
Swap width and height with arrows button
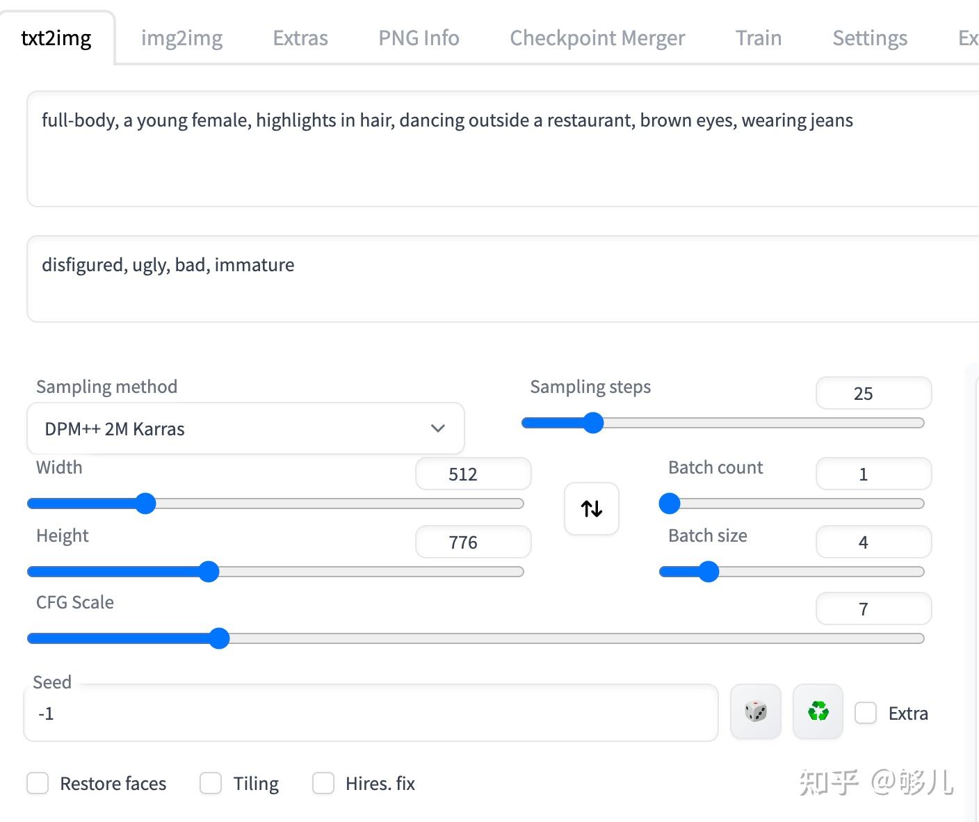coord(592,509)
